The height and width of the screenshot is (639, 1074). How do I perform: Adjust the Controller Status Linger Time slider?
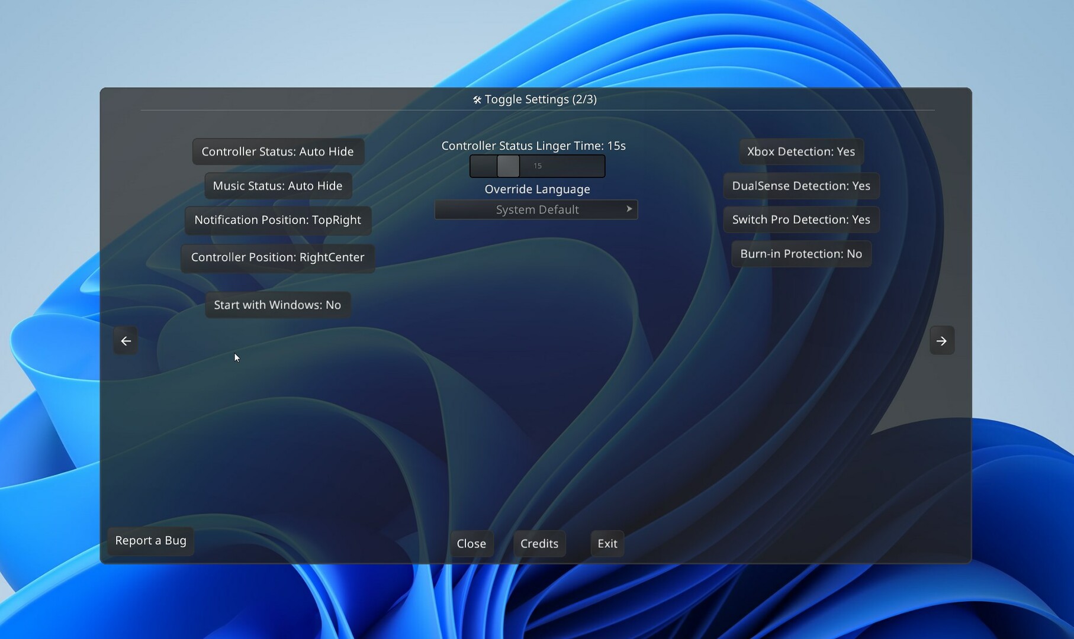(507, 166)
